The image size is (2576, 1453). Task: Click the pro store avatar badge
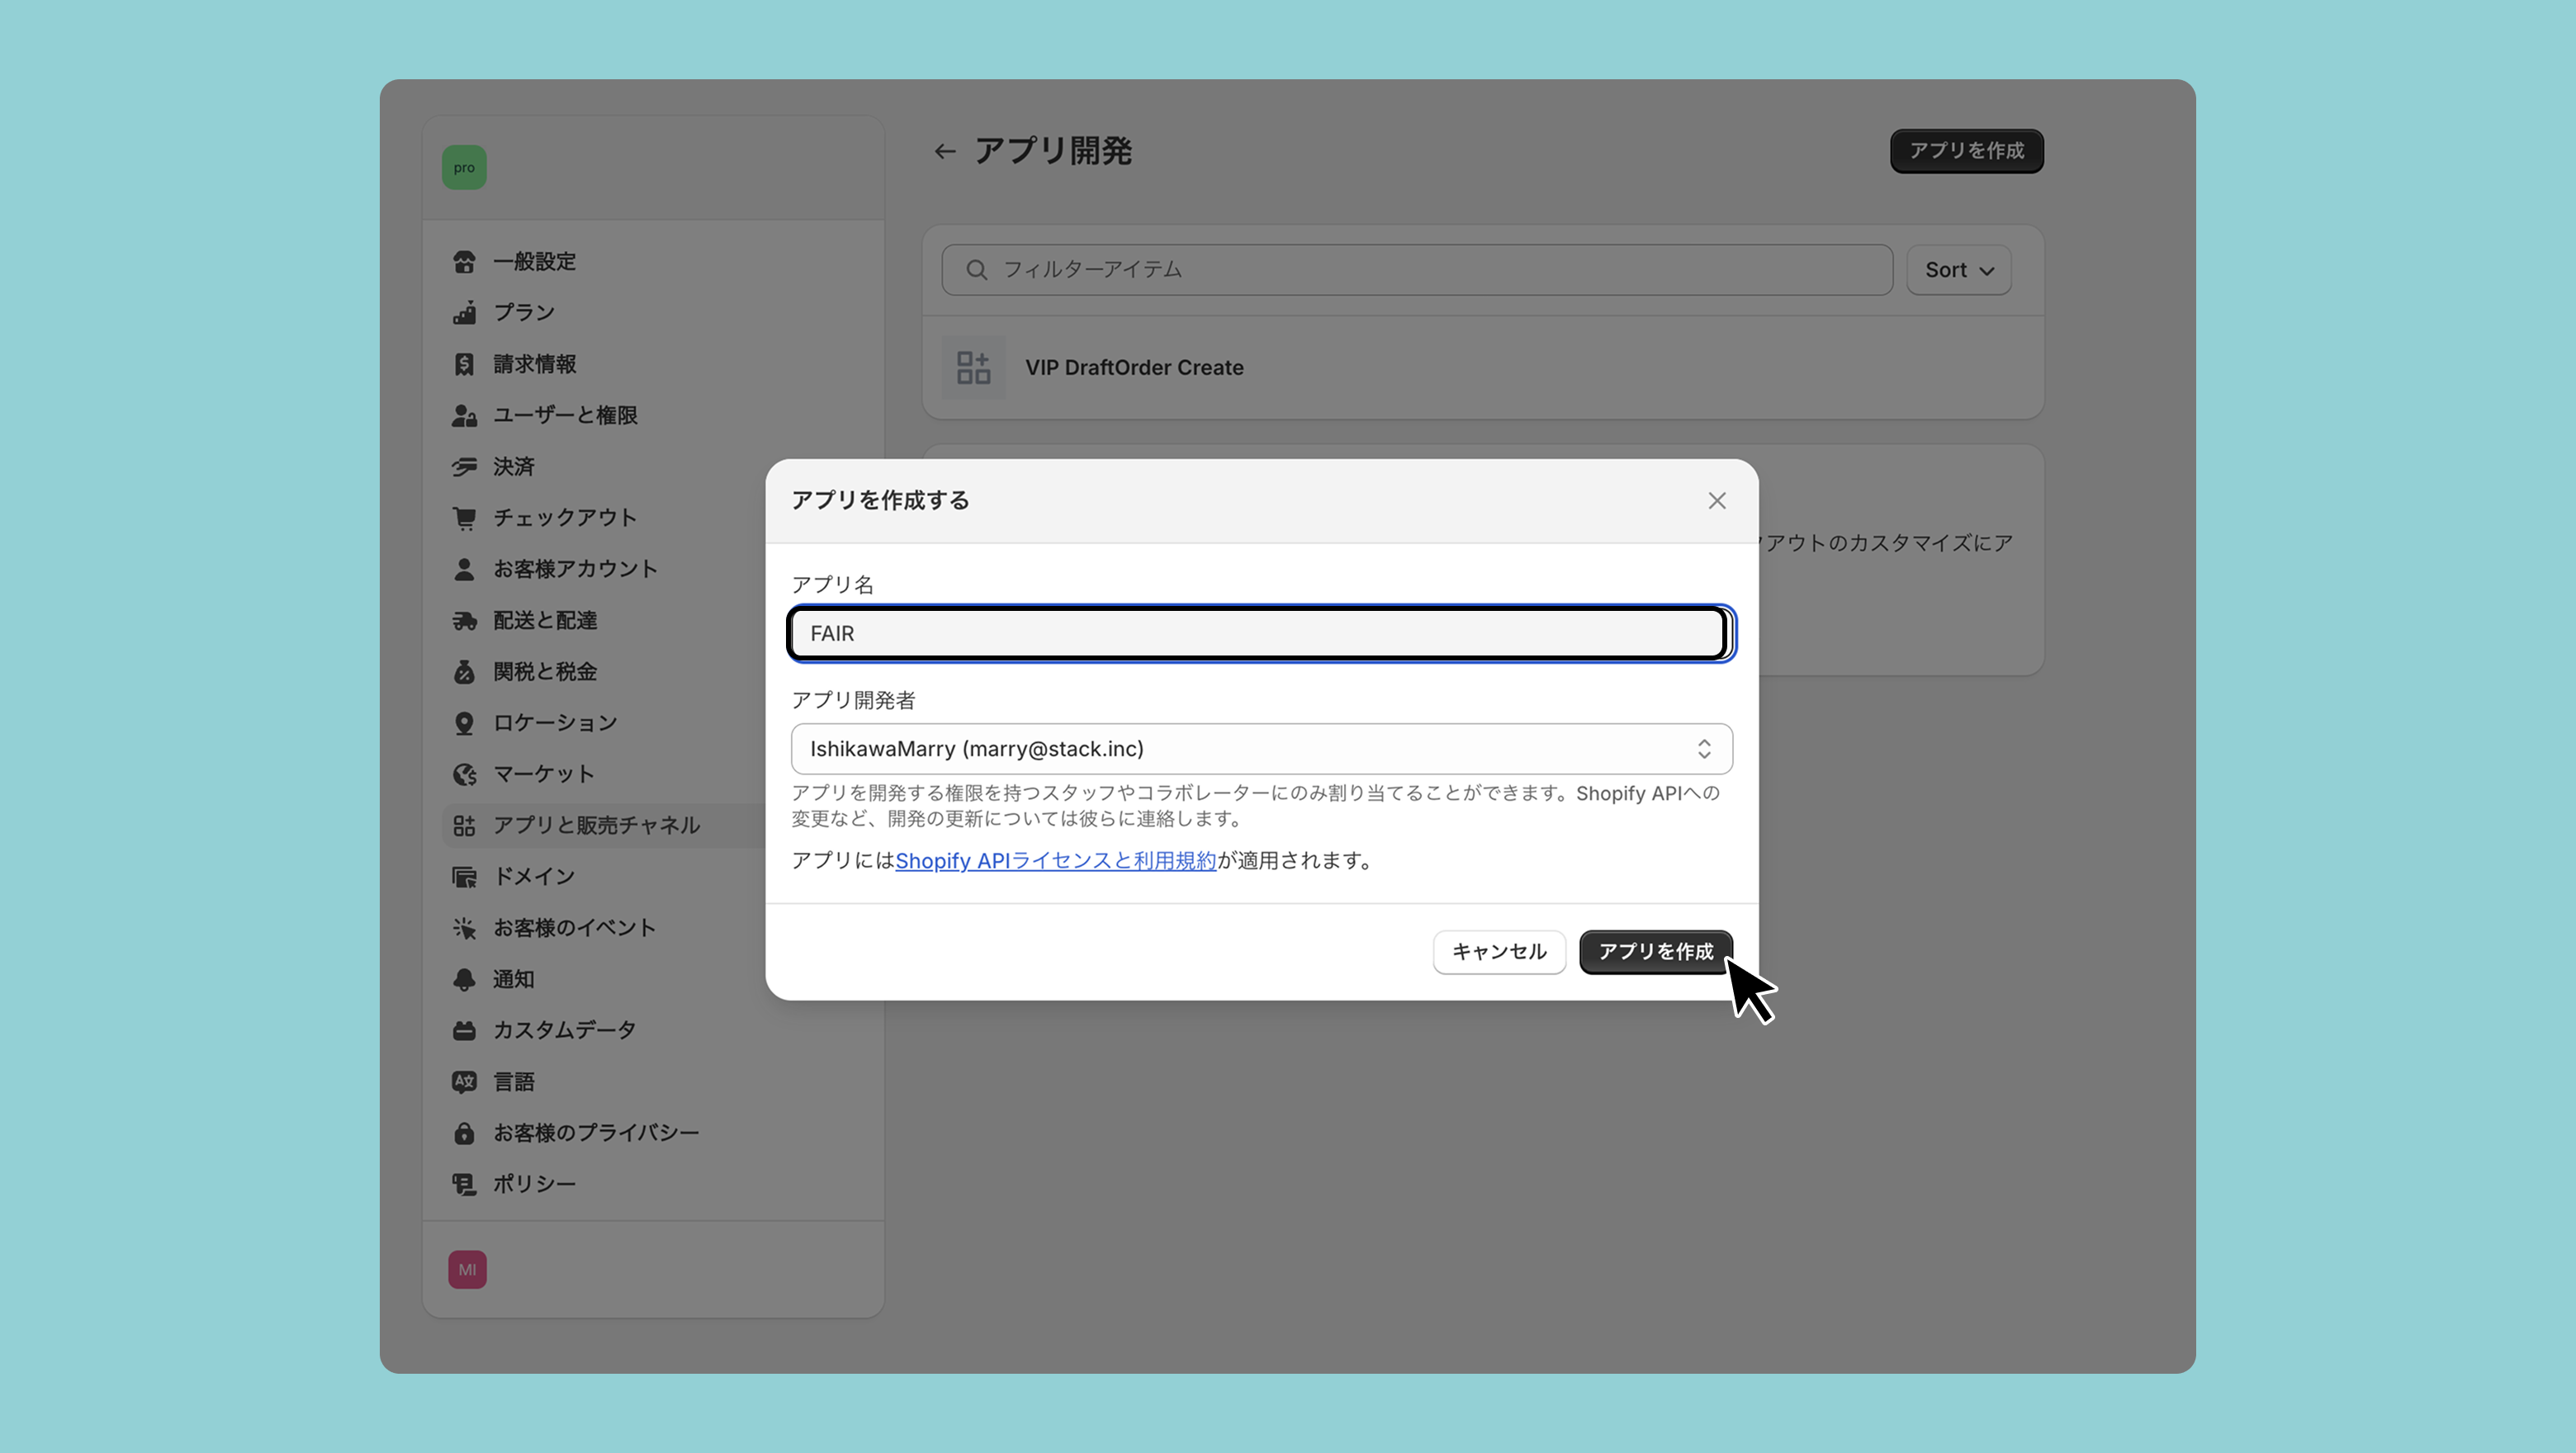coord(464,168)
